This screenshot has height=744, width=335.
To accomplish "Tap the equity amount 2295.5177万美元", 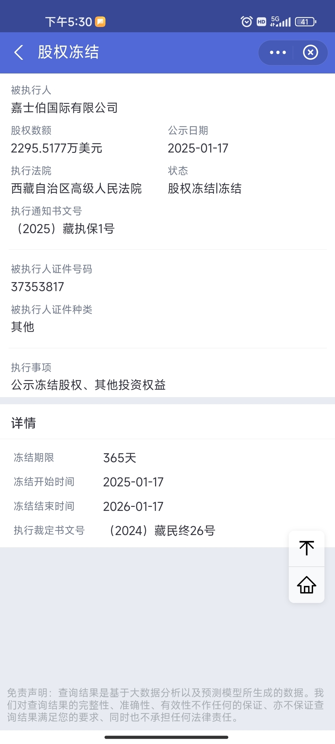I will tap(56, 148).
